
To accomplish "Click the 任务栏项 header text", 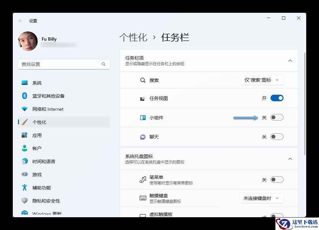I will (x=134, y=58).
